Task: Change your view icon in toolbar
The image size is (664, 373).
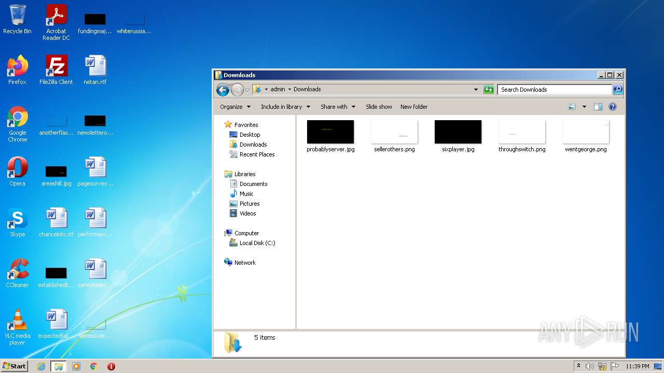Action: click(572, 107)
